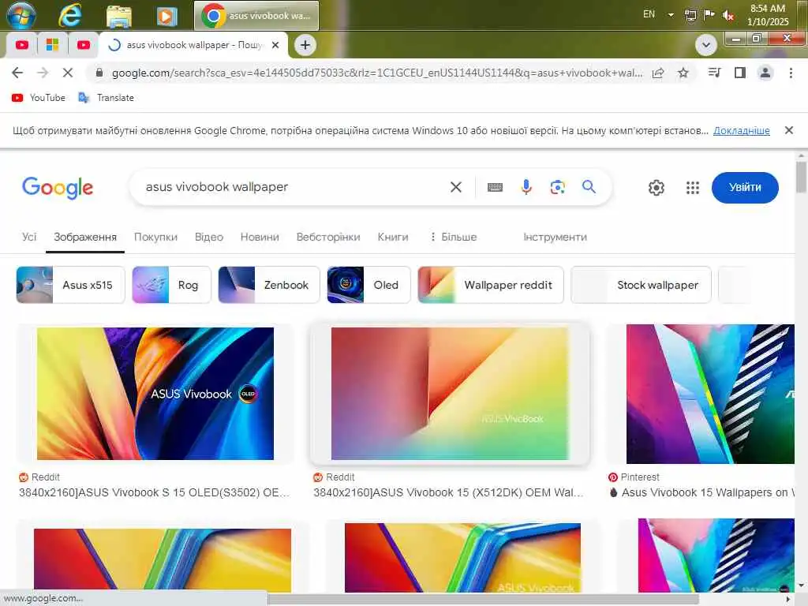Toggle the Chrome side panel
Image resolution: width=808 pixels, height=606 pixels.
(x=740, y=73)
